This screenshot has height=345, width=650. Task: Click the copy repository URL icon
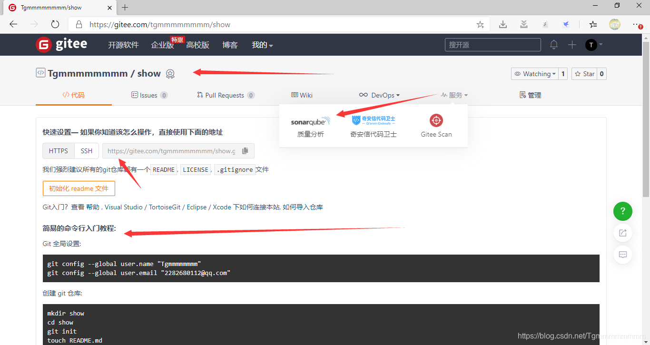(245, 151)
